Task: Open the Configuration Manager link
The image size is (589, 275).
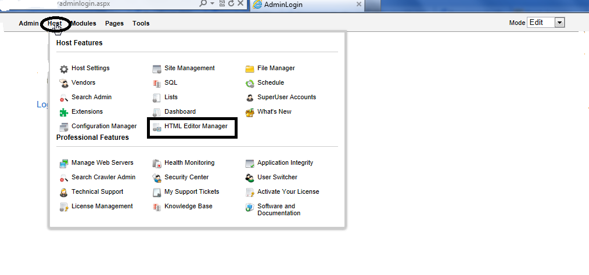Action: click(104, 126)
